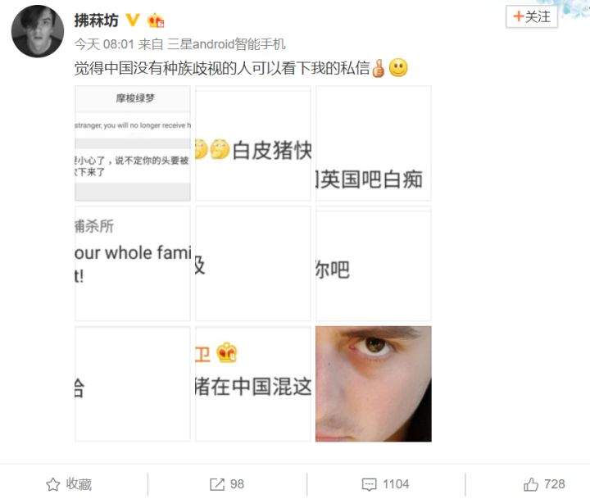590x499 pixels.
Task: Click the 三星android智能手机 source link
Action: [226, 44]
